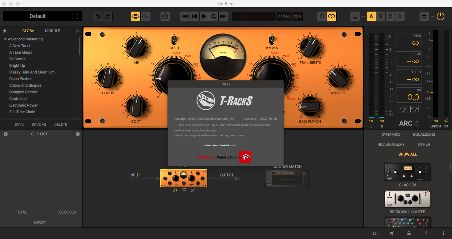Open the circular target button beside the transport
This screenshot has width=452, height=239.
tap(165, 16)
